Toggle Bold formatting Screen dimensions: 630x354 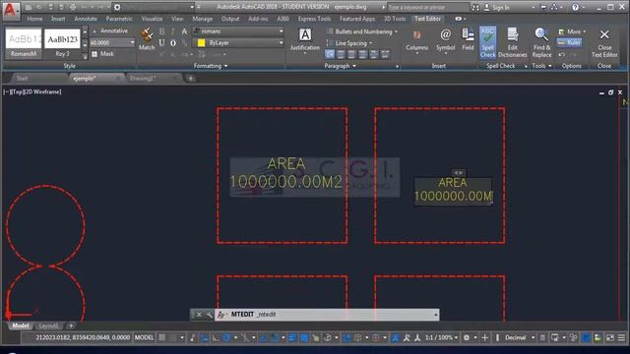click(x=161, y=31)
